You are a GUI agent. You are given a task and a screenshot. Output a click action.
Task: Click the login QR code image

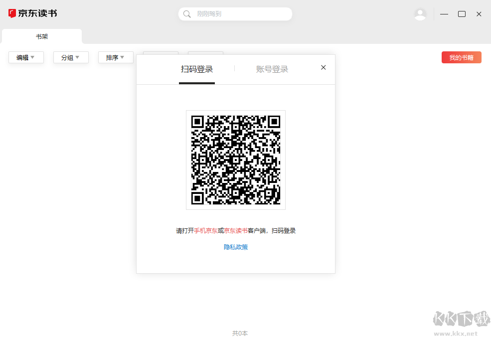(236, 160)
